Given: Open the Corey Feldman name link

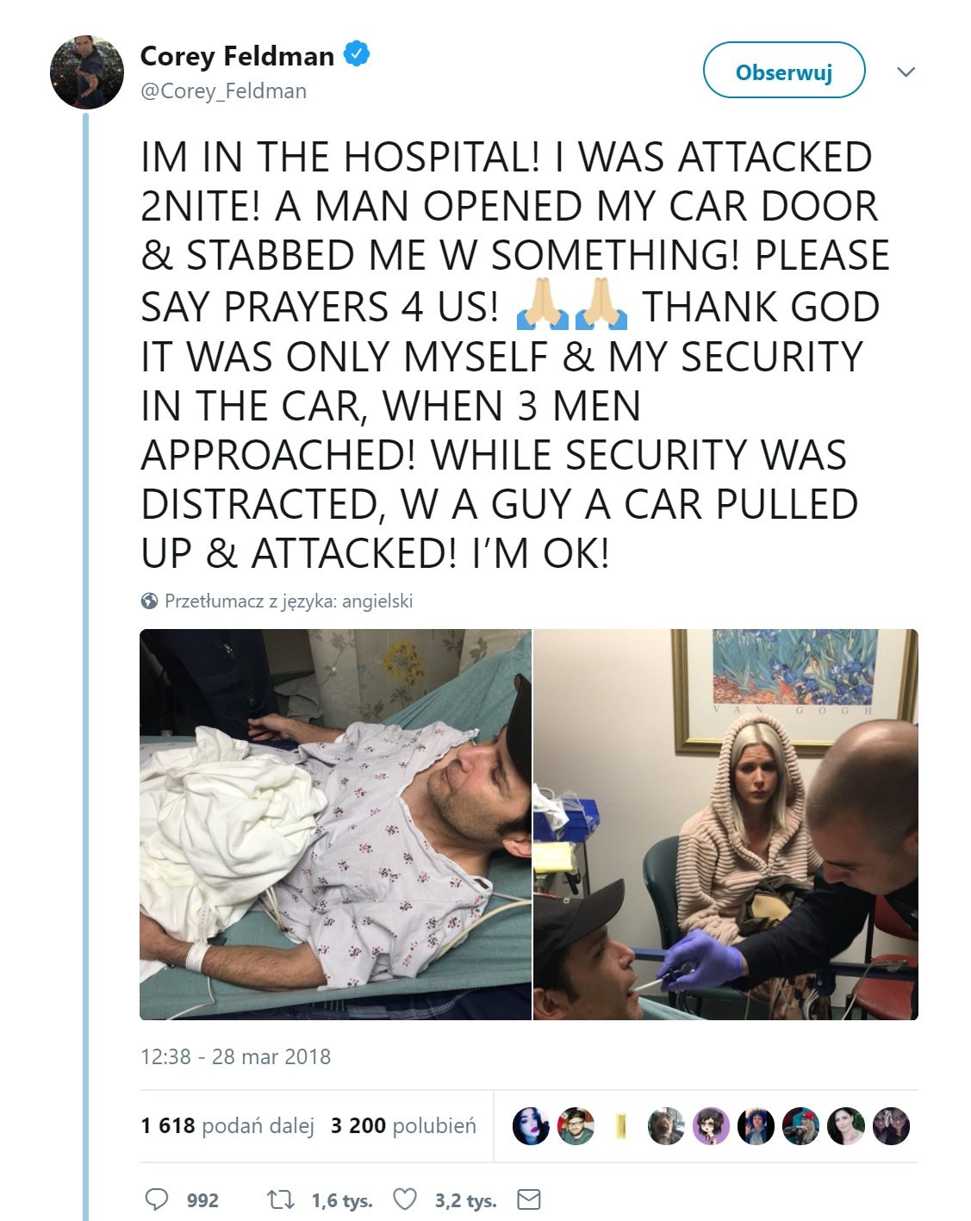Looking at the screenshot, I should 237,56.
